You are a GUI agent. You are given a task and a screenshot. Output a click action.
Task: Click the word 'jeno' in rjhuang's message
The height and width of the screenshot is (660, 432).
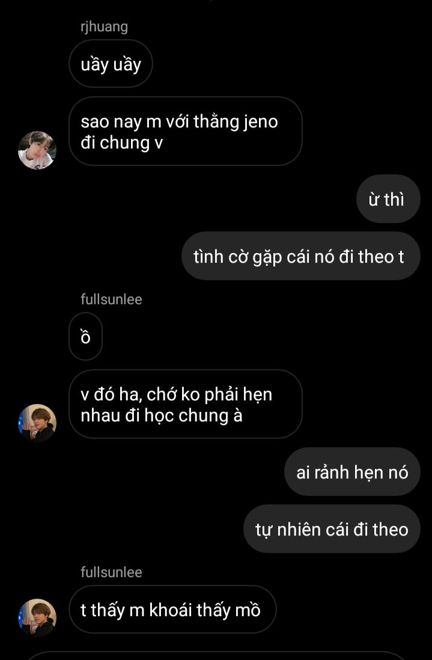(260, 122)
